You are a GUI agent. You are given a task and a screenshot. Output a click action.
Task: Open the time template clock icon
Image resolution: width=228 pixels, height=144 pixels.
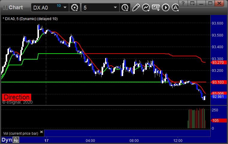point(125,7)
